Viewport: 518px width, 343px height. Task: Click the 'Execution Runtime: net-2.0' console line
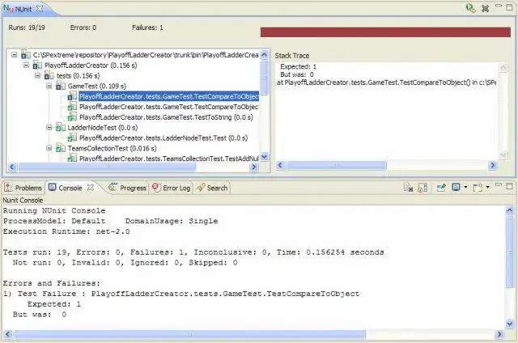[x=66, y=231]
